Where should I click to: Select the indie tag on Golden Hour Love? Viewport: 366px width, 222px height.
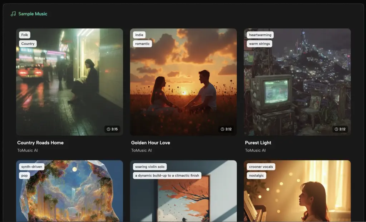click(x=139, y=35)
